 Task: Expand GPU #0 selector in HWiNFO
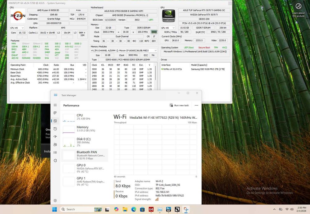point(168,28)
